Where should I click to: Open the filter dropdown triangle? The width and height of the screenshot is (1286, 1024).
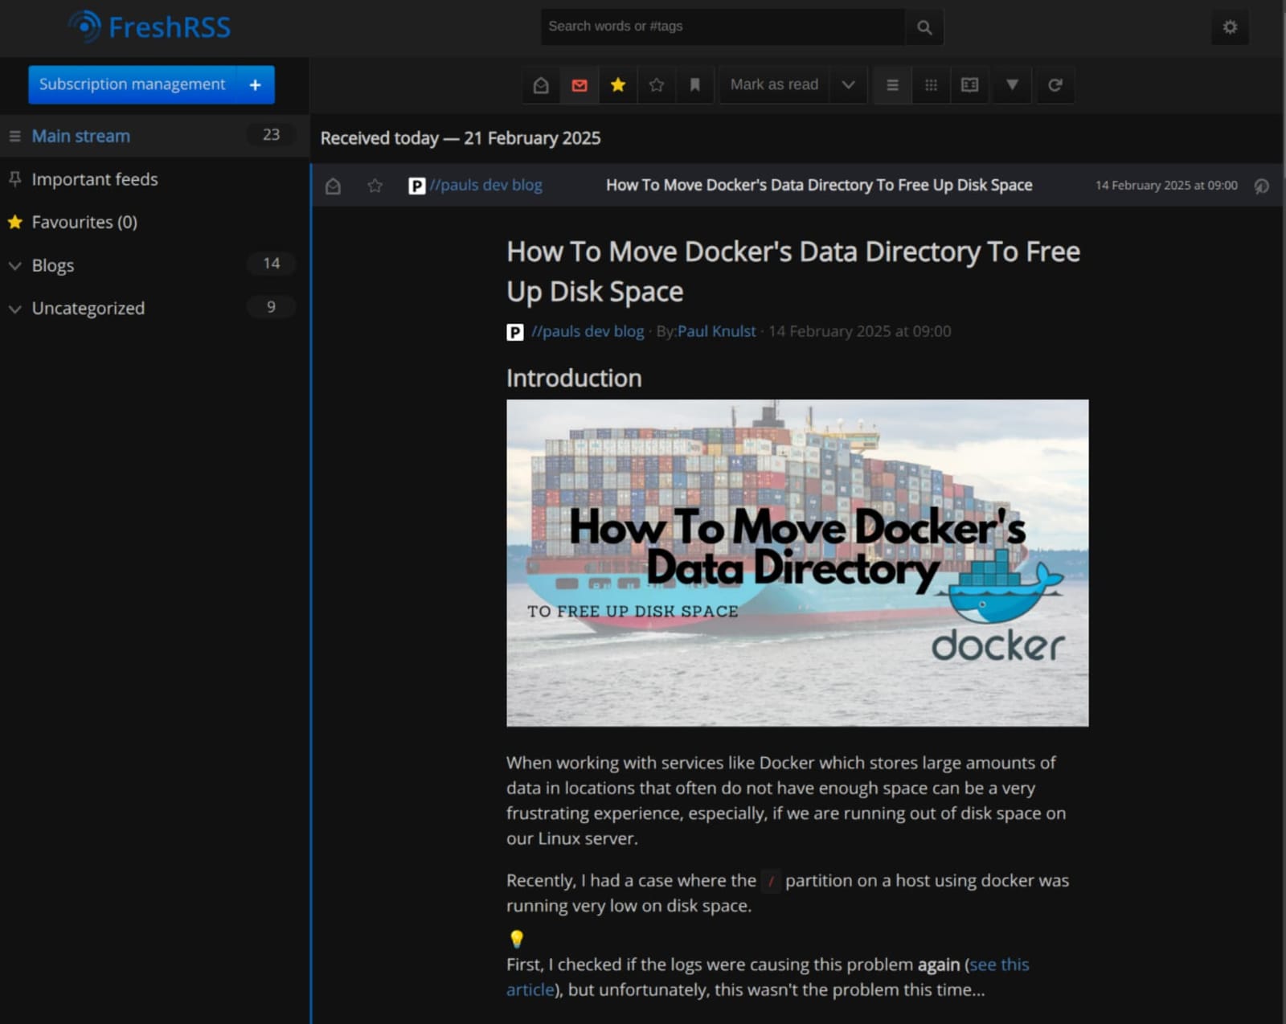tap(1011, 84)
